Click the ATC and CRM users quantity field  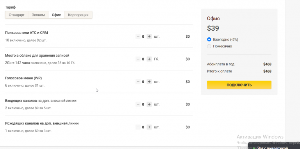click(143, 37)
